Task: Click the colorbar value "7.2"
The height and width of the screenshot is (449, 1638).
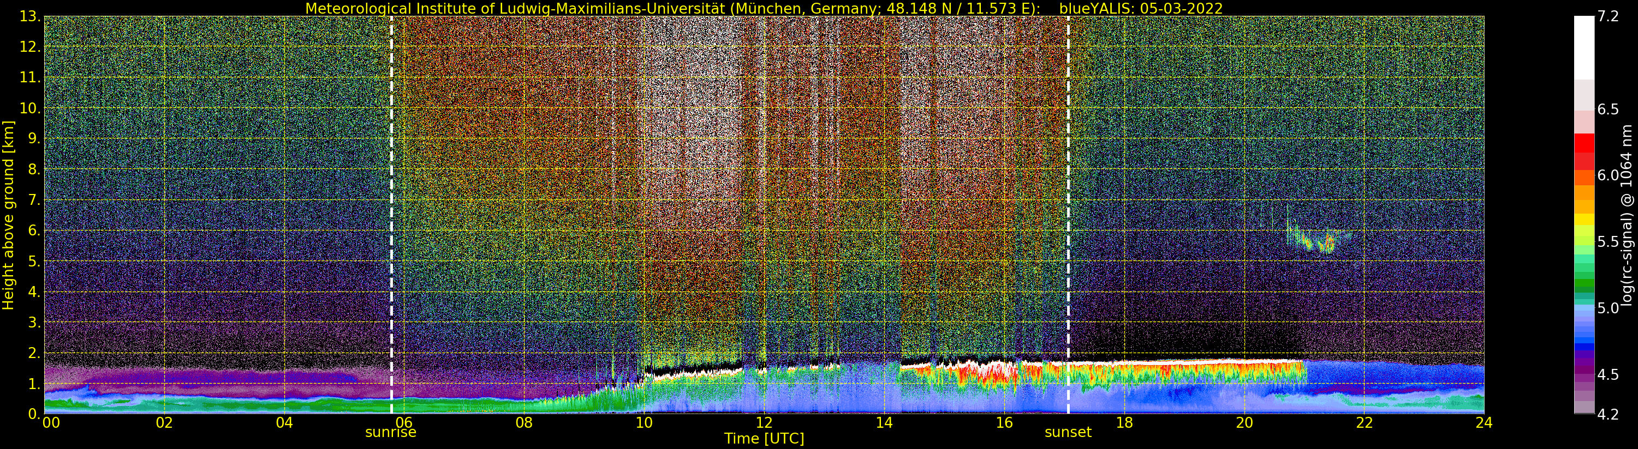Action: (1608, 16)
